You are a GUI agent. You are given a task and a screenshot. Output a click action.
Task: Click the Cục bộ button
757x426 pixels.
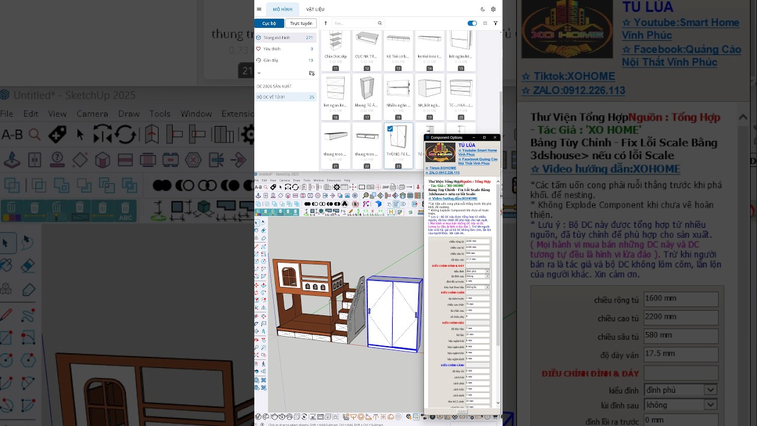pos(269,23)
